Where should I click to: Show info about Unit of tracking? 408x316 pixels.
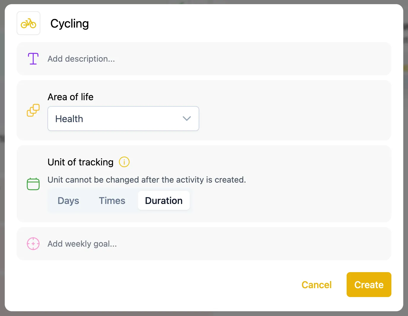(x=124, y=162)
